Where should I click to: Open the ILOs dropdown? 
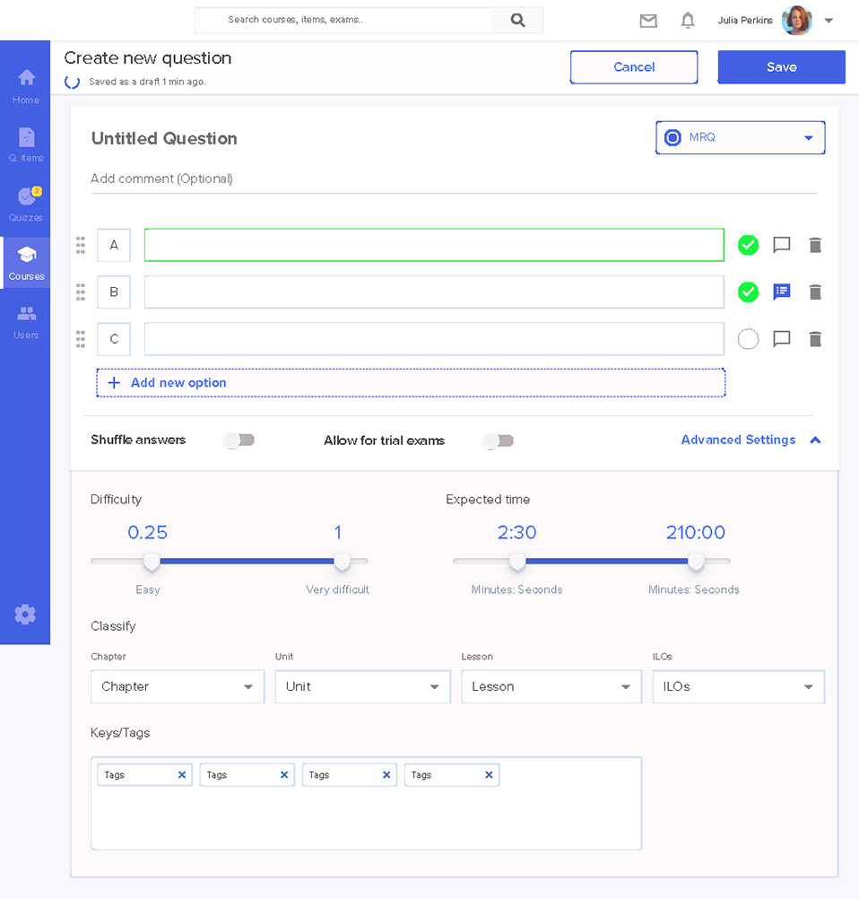click(739, 687)
